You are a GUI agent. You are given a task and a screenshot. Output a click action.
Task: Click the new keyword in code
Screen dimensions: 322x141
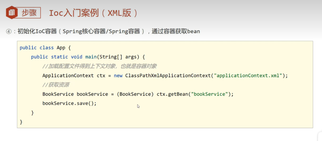pos(118,76)
